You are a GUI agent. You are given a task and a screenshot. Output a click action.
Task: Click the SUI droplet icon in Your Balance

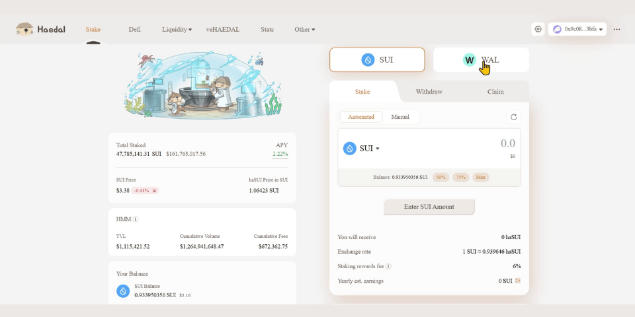[123, 291]
